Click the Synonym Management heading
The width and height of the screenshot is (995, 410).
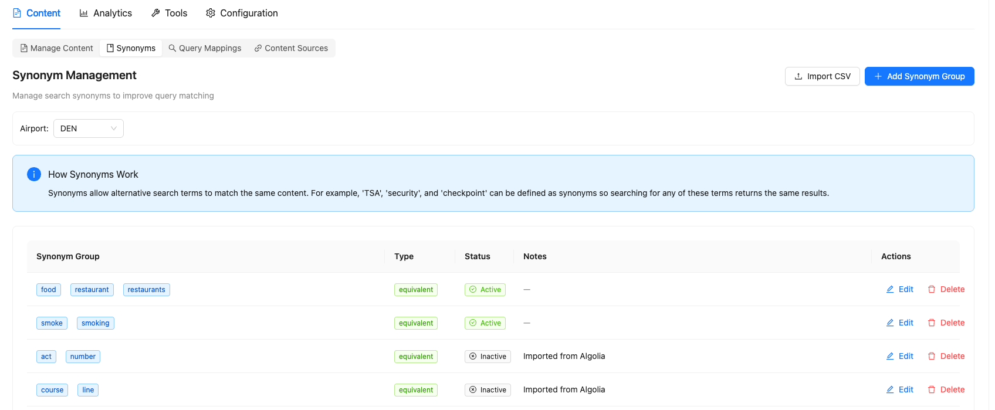75,75
